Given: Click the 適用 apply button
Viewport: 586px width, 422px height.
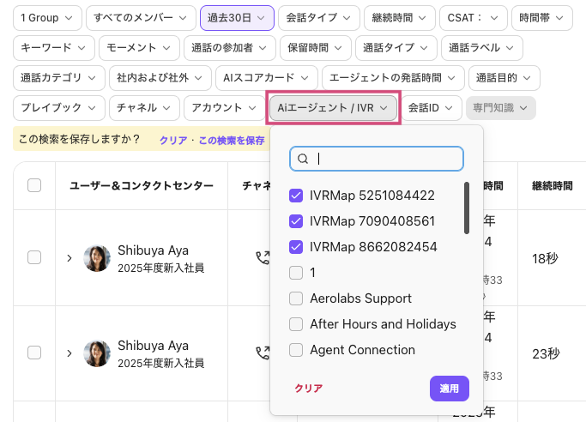Looking at the screenshot, I should 450,389.
